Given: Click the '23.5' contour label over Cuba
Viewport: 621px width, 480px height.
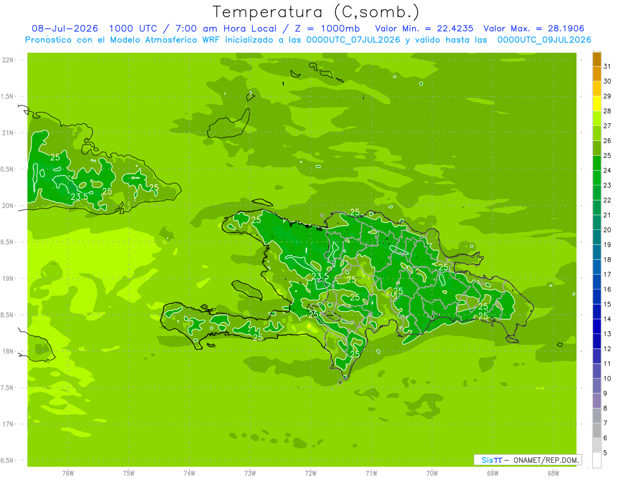Looking at the screenshot, I should coord(79,197).
